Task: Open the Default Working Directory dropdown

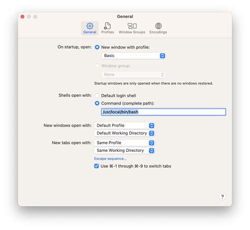Action: pyautogui.click(x=124, y=133)
